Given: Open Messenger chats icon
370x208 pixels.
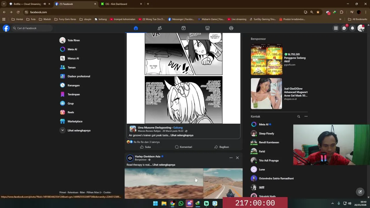Looking at the screenshot, I should point(344,28).
